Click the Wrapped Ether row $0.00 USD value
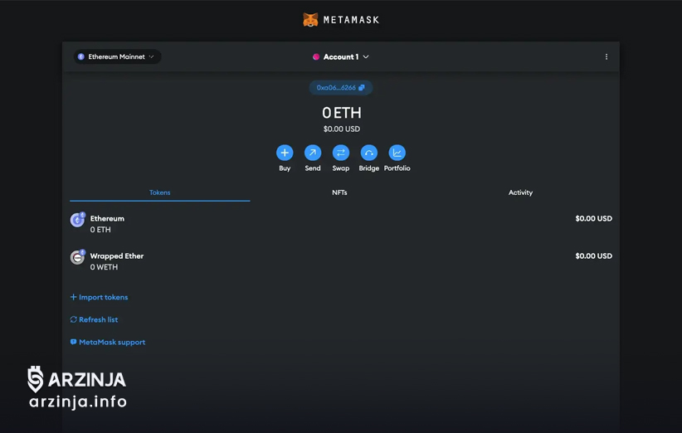 point(594,255)
